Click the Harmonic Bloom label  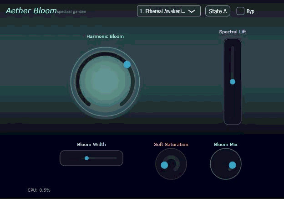(105, 37)
